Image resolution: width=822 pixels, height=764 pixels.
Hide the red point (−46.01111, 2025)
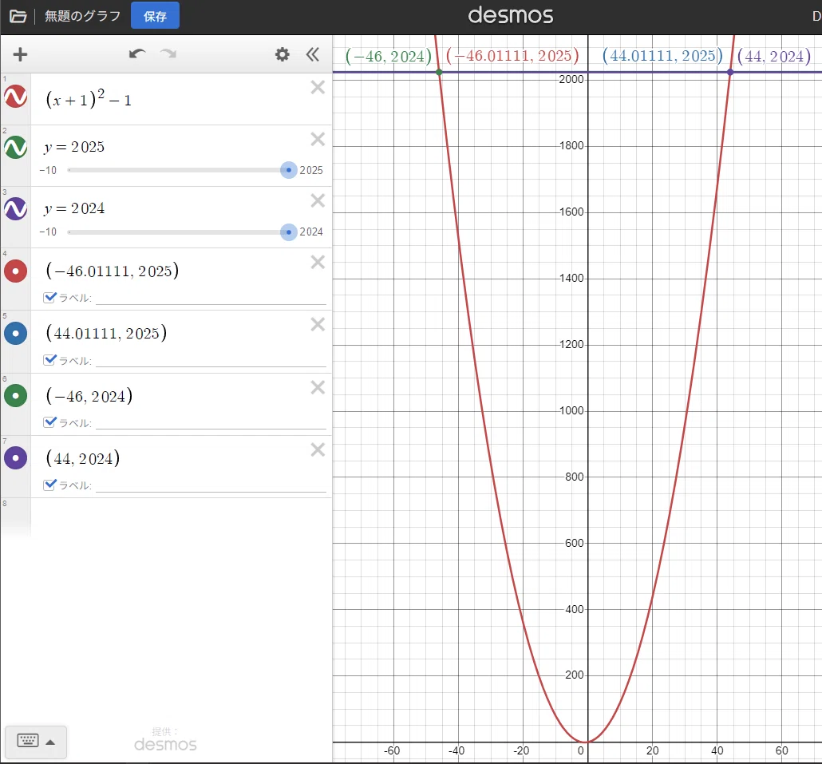pos(16,271)
